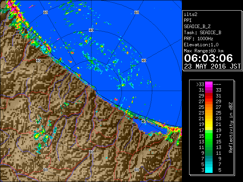Click the "Reflectivity in dBZ" legend title
The image size is (243, 182).
[231, 127]
